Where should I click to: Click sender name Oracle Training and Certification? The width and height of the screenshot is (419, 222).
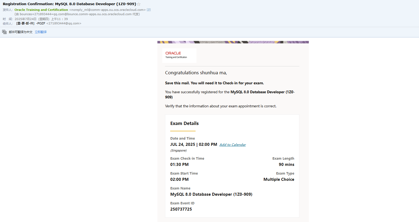[x=41, y=10]
